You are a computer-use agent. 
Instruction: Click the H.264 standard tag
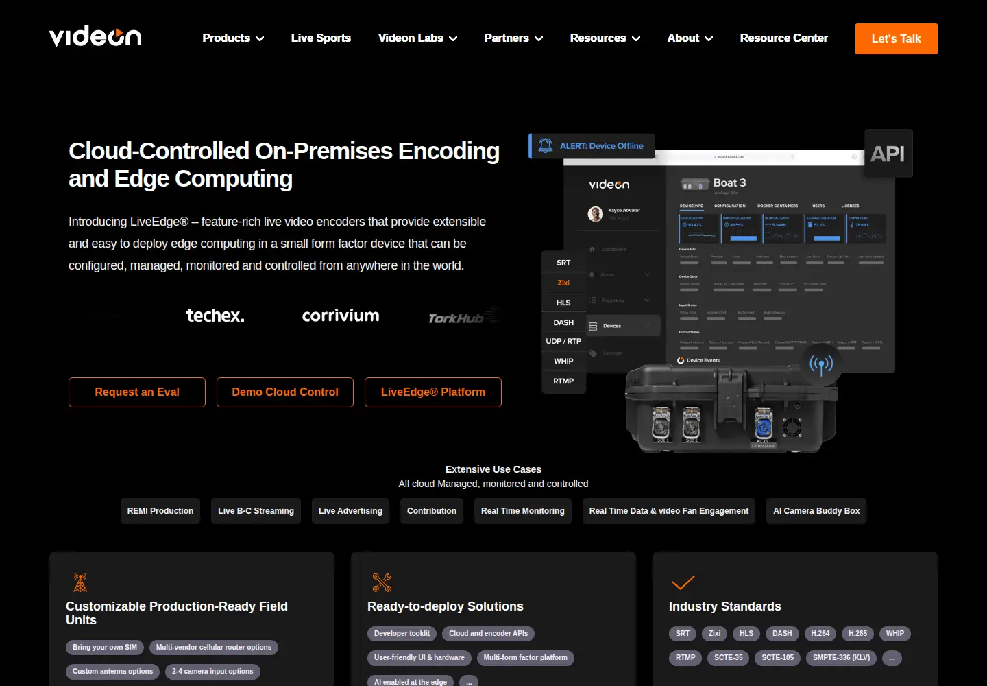tap(820, 634)
